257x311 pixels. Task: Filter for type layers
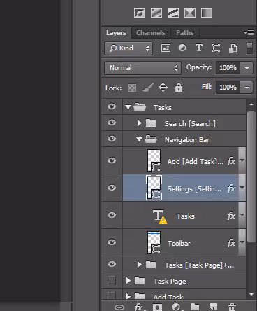tap(199, 48)
